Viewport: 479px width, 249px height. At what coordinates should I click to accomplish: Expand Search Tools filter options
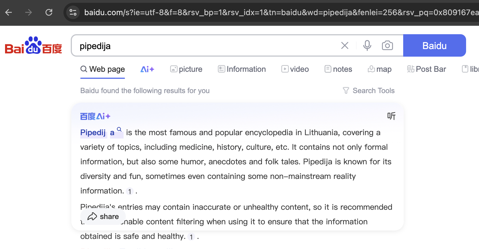[369, 91]
